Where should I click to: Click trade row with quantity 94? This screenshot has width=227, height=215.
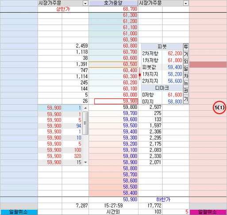click(60, 126)
